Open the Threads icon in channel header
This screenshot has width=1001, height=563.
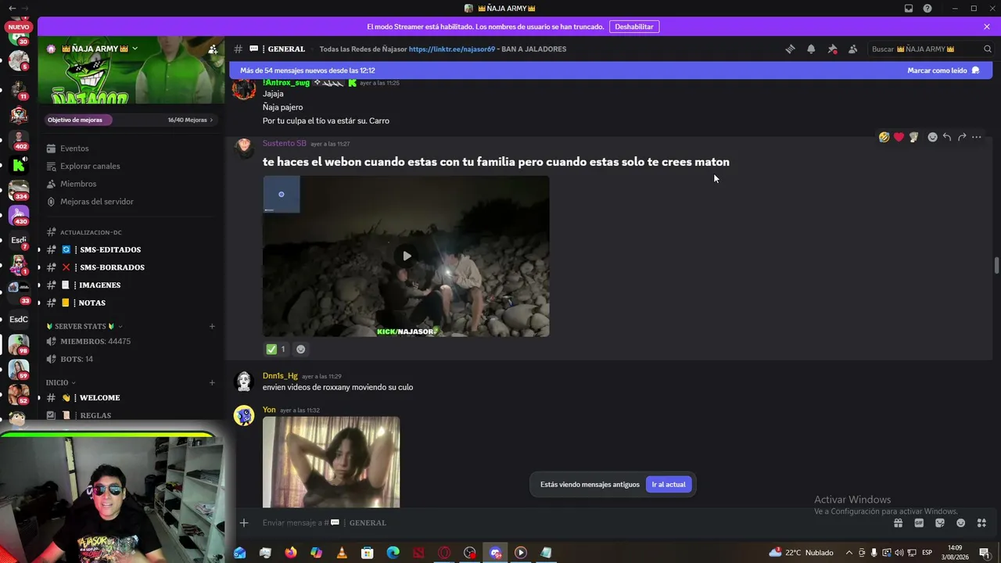click(x=790, y=48)
